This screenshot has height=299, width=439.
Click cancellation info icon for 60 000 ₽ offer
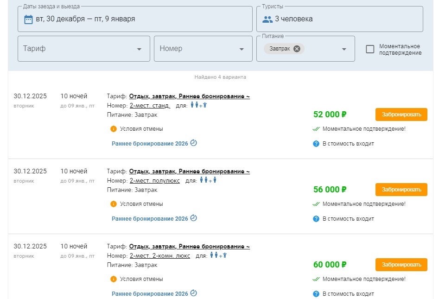[114, 279]
